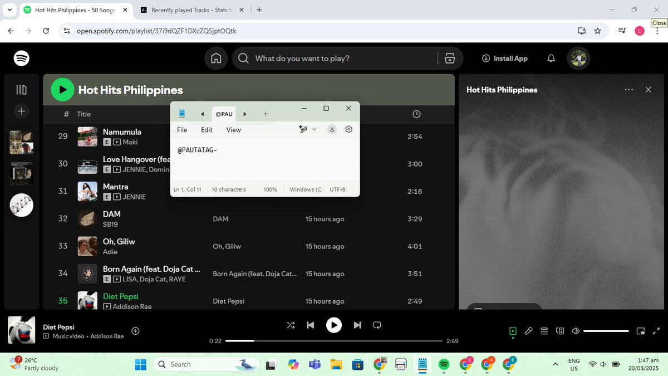Click the song progress bar
668x376 pixels.
[334, 341]
